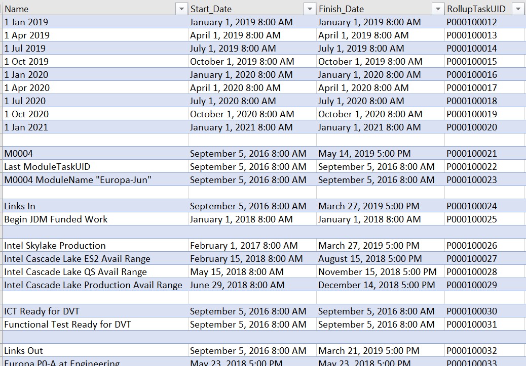Select the P000100021 RollupTaskUID cell
526x366 pixels.
(484, 154)
